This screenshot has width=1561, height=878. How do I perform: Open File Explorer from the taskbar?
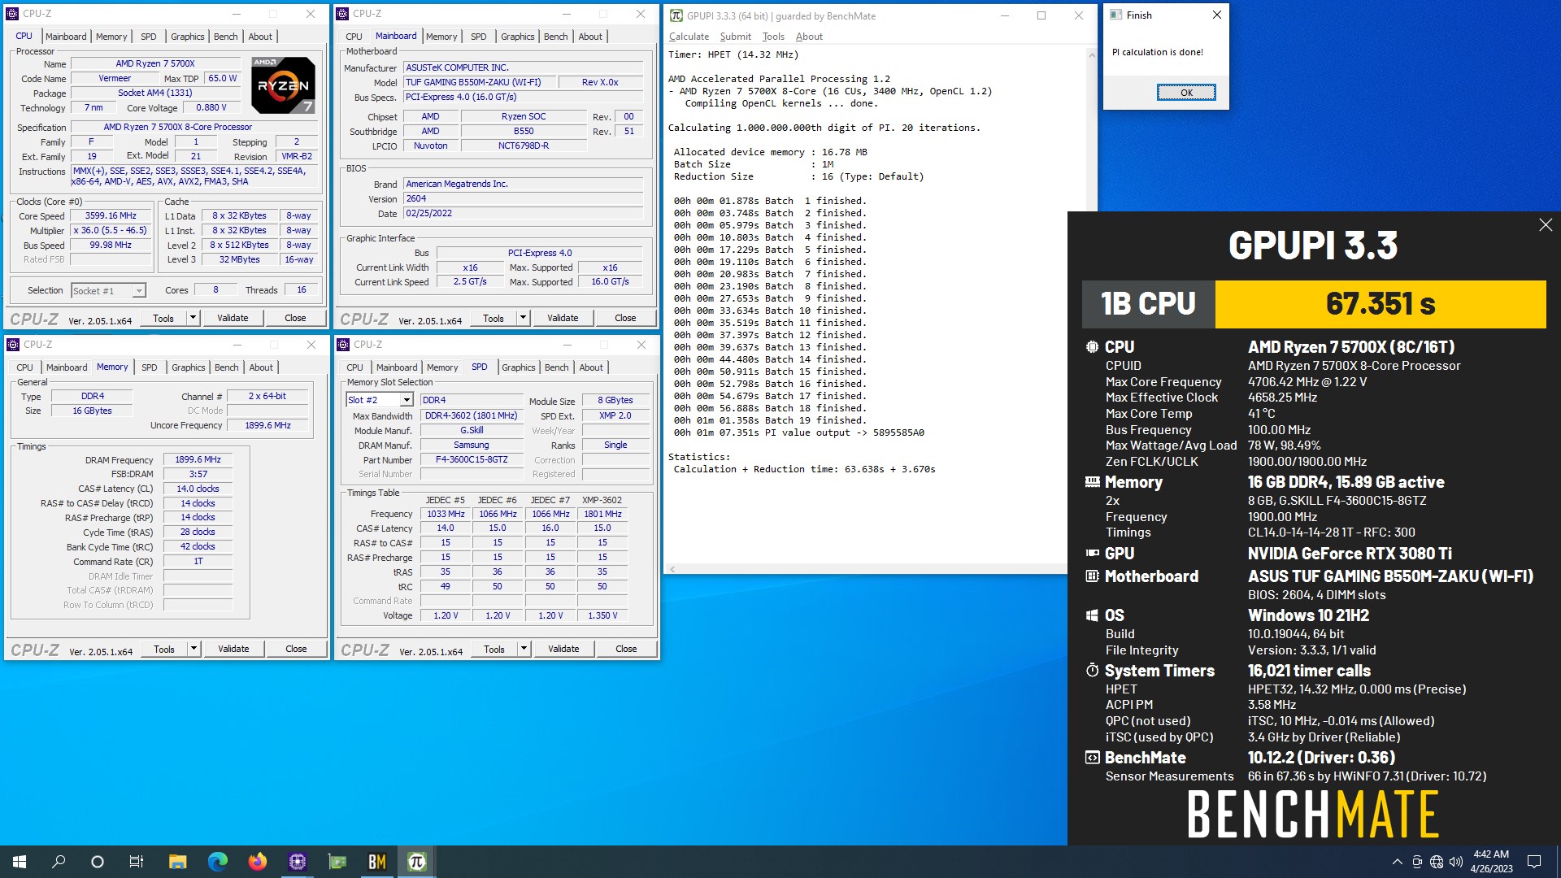click(x=177, y=862)
